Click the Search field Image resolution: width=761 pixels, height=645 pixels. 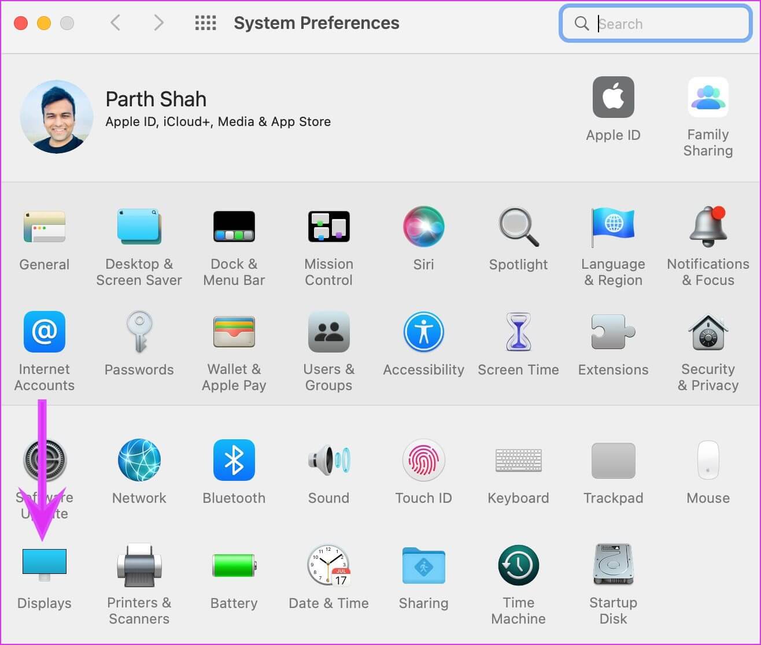(x=656, y=24)
